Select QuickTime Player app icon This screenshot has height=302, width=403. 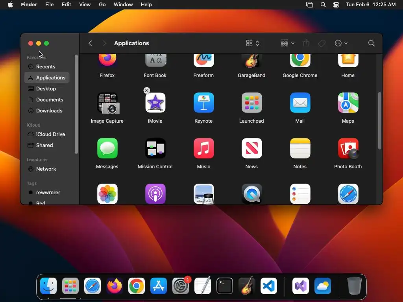click(x=251, y=194)
